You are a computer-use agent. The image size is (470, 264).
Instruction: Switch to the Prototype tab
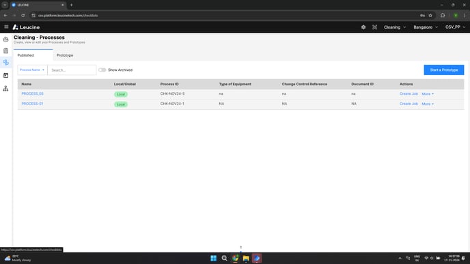click(65, 55)
